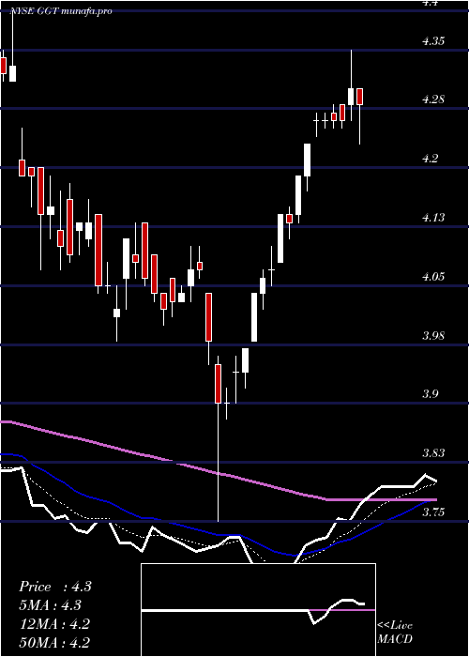Click the '5MA : 4.3' readout
Viewport: 469px width, 657px height.
(x=51, y=605)
